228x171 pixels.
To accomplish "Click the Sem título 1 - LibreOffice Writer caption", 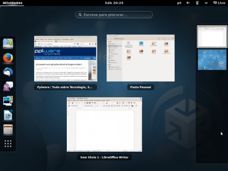I will (104, 157).
